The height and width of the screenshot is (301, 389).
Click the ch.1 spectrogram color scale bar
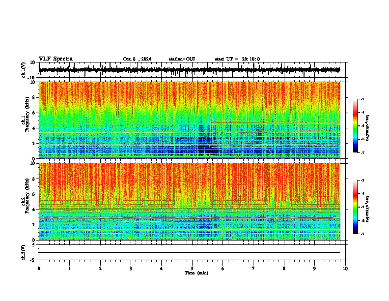[x=355, y=126]
